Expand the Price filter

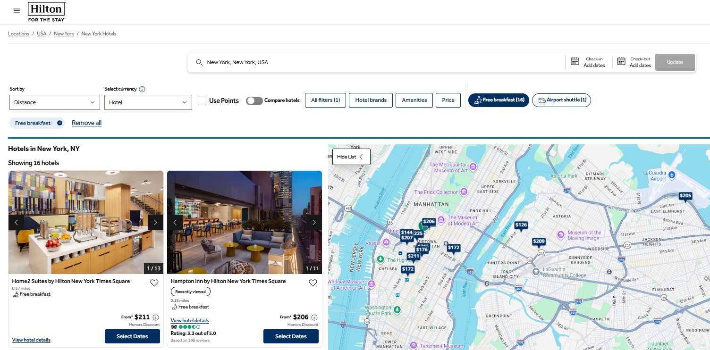coord(448,100)
